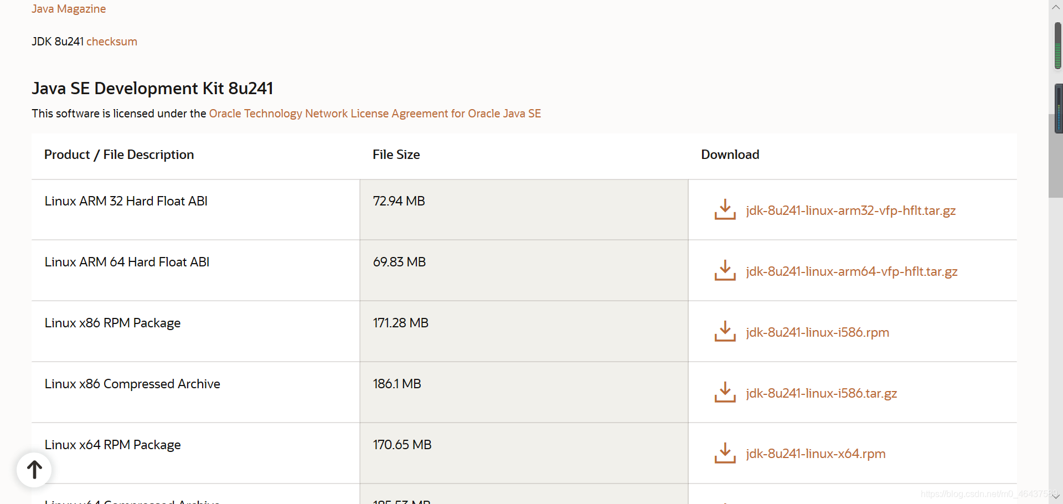
Task: Select the 'Linux x64 RPM Package' text
Action: click(112, 445)
